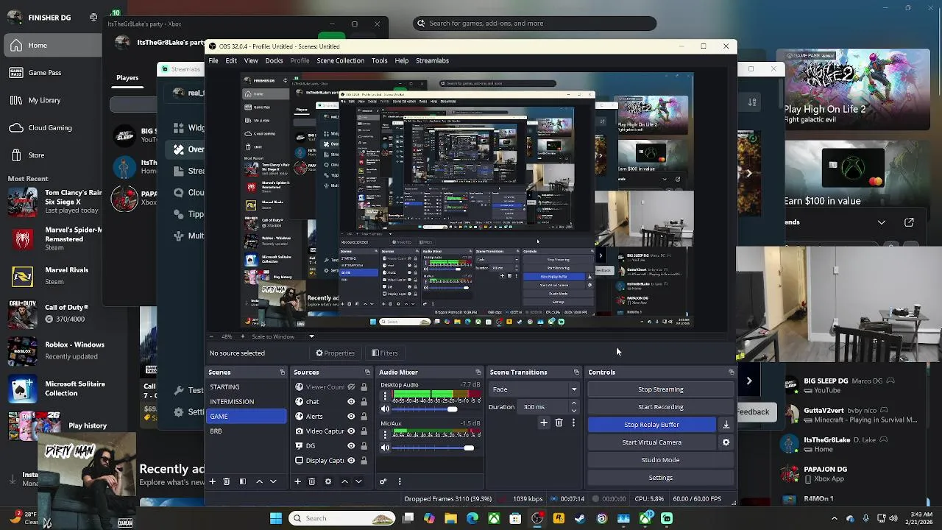Expand Xbox right panel arrow
The width and height of the screenshot is (942, 530).
(749, 381)
